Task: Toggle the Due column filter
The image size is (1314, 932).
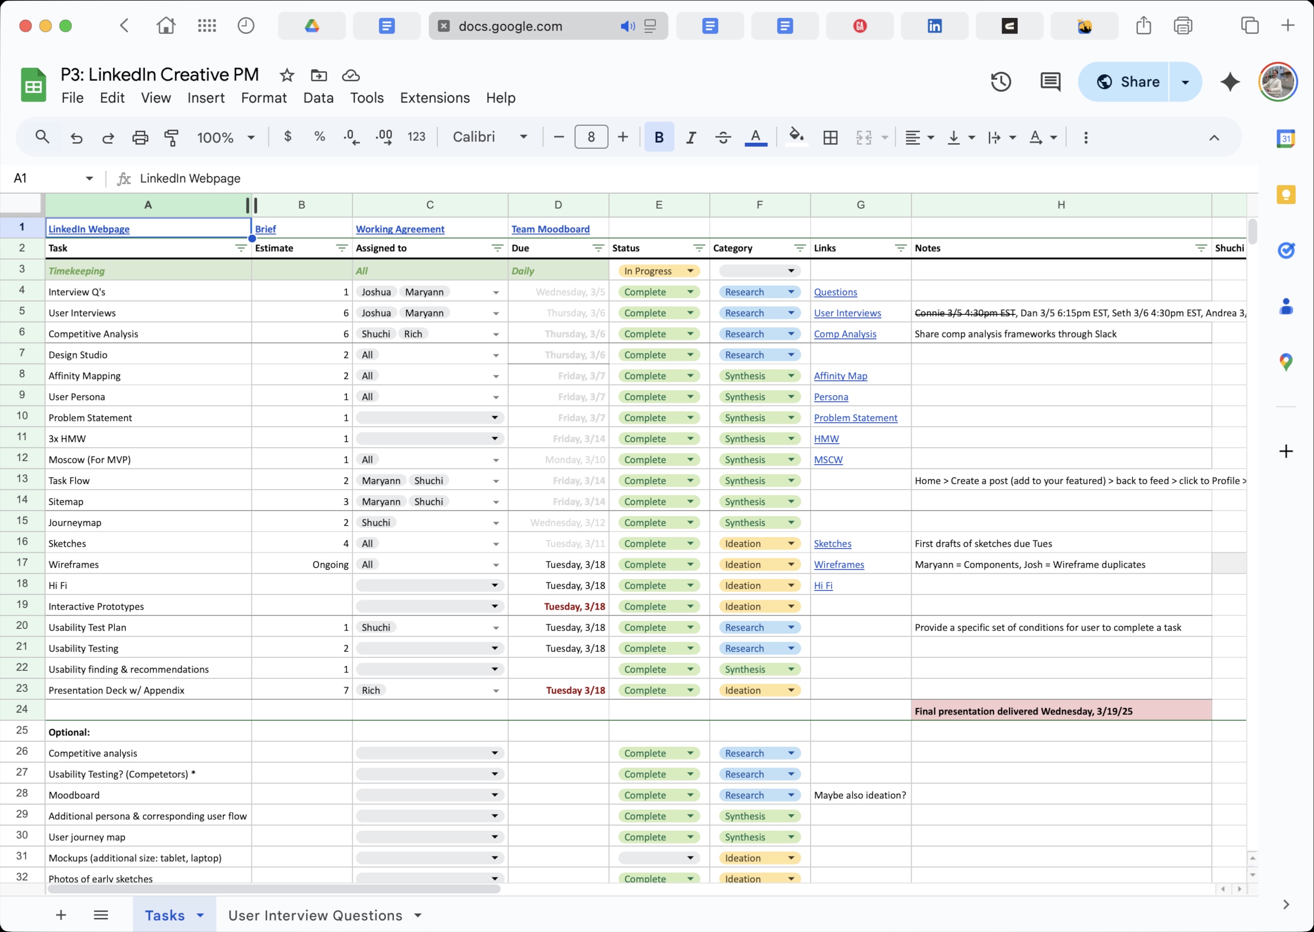Action: (x=598, y=248)
